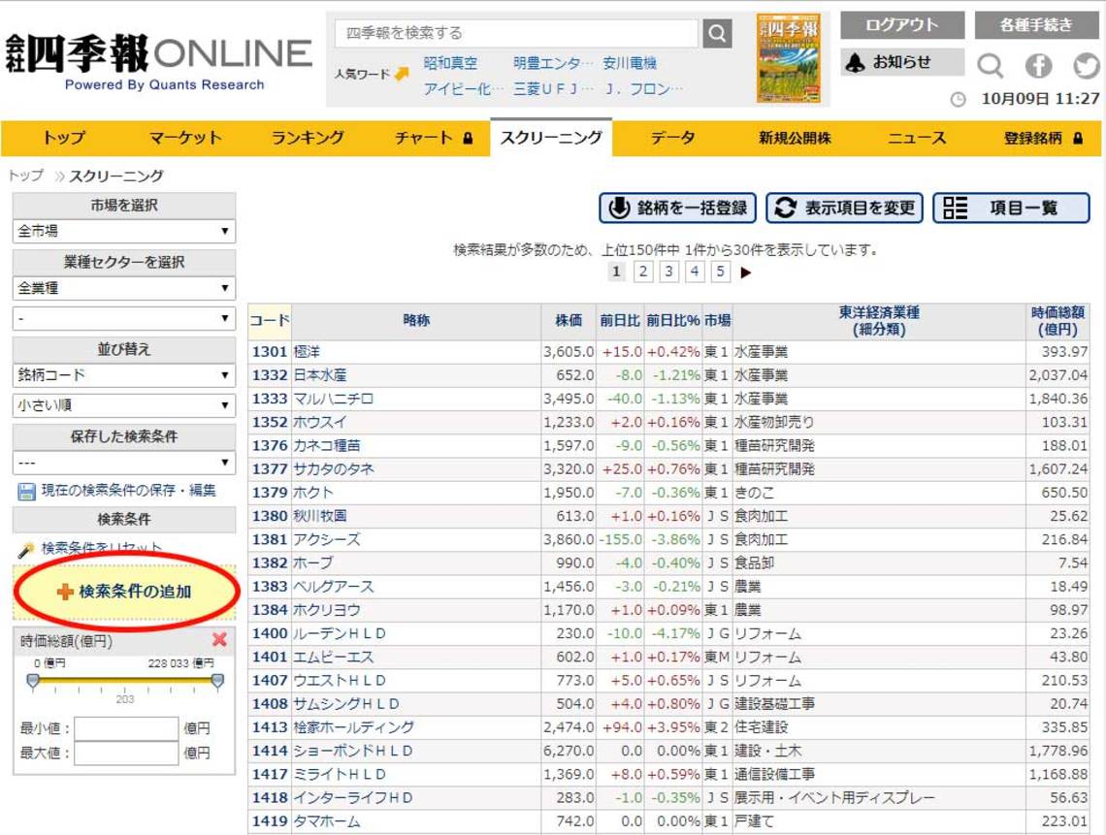This screenshot has height=835, width=1106.
Task: Go to results page 3
Action: [x=668, y=272]
